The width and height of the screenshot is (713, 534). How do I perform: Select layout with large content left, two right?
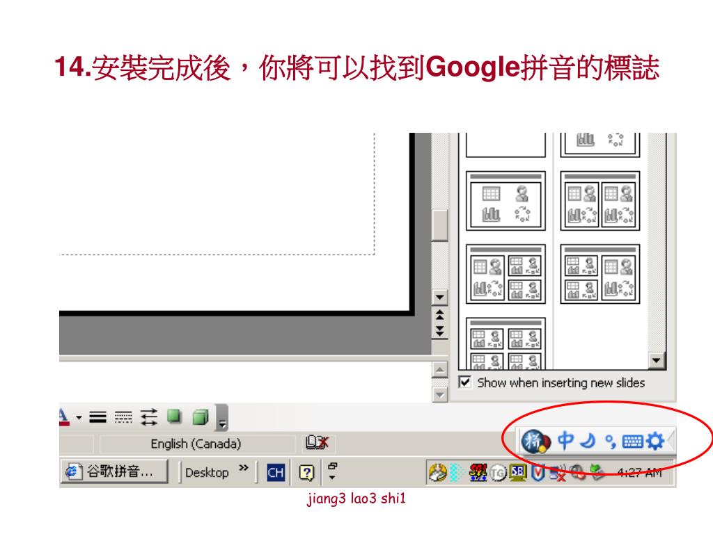506,274
